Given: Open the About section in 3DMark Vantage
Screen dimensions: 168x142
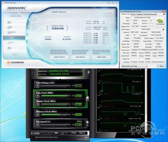Looking at the screenshot, I should 9,48.
